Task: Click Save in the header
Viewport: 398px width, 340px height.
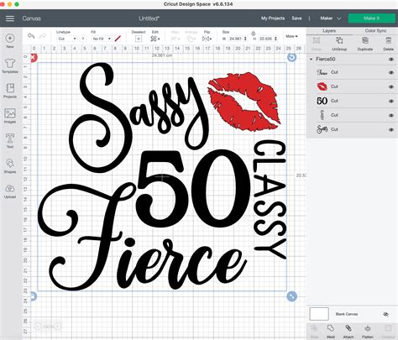Action: 296,18
